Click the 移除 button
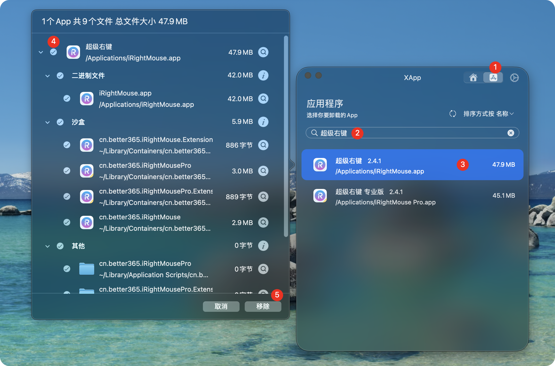The width and height of the screenshot is (555, 366). (x=263, y=306)
